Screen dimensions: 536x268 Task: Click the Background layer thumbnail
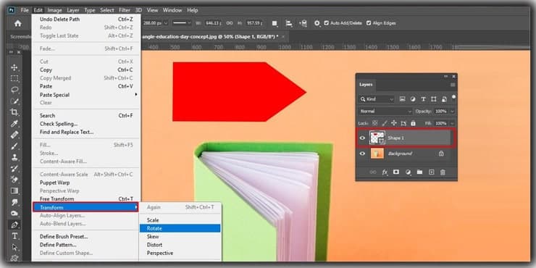tap(377, 154)
